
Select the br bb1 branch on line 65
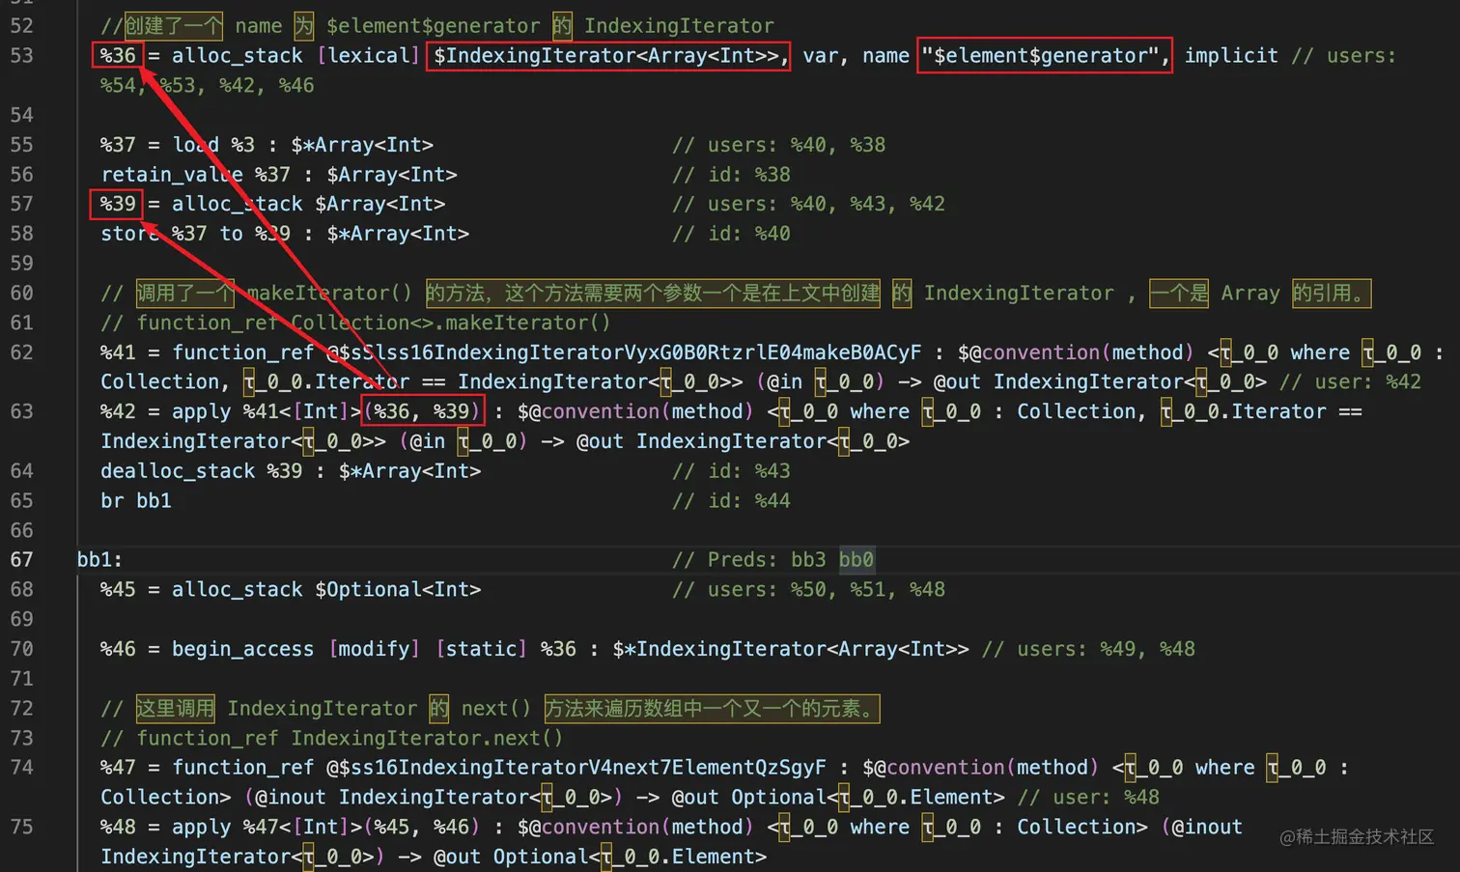pyautogui.click(x=136, y=500)
